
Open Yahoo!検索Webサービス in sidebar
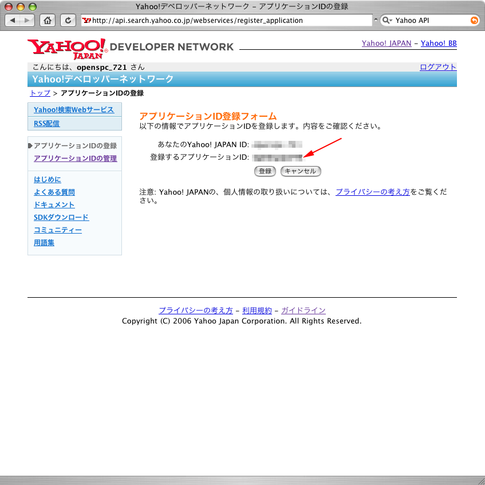tap(74, 110)
